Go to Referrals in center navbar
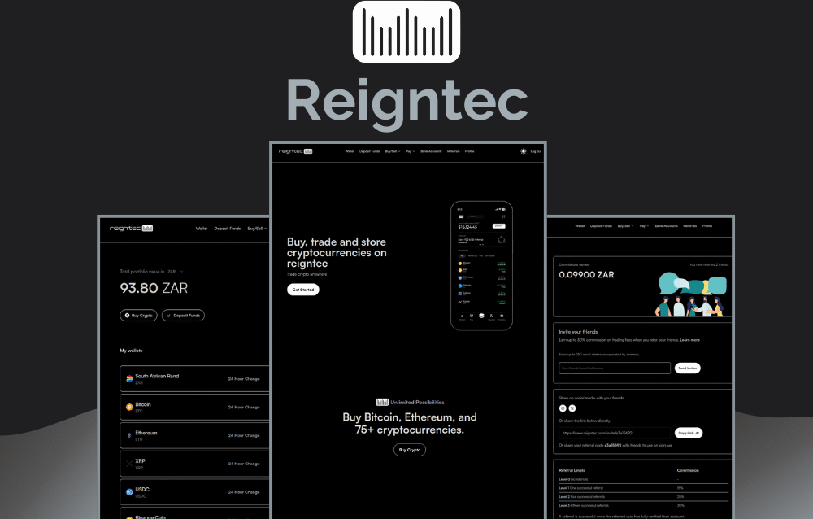 click(x=453, y=151)
